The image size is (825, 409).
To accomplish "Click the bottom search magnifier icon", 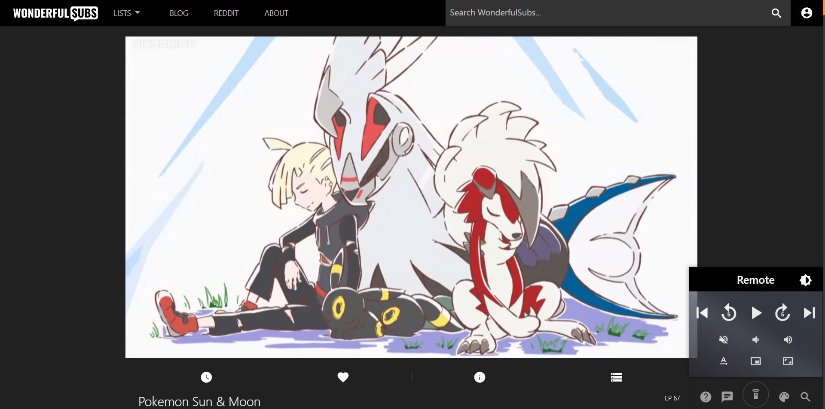I will pos(806,397).
